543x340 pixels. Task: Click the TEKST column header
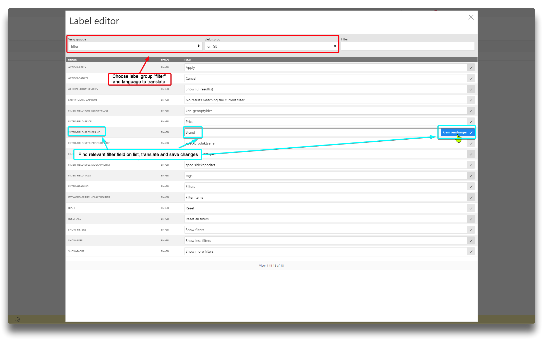click(188, 59)
